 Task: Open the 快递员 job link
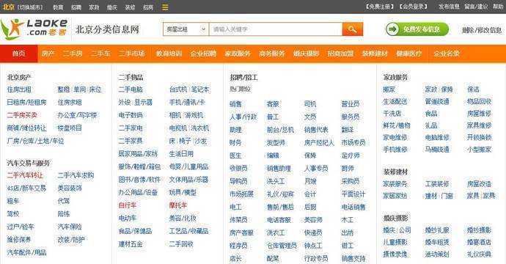tap(313, 232)
